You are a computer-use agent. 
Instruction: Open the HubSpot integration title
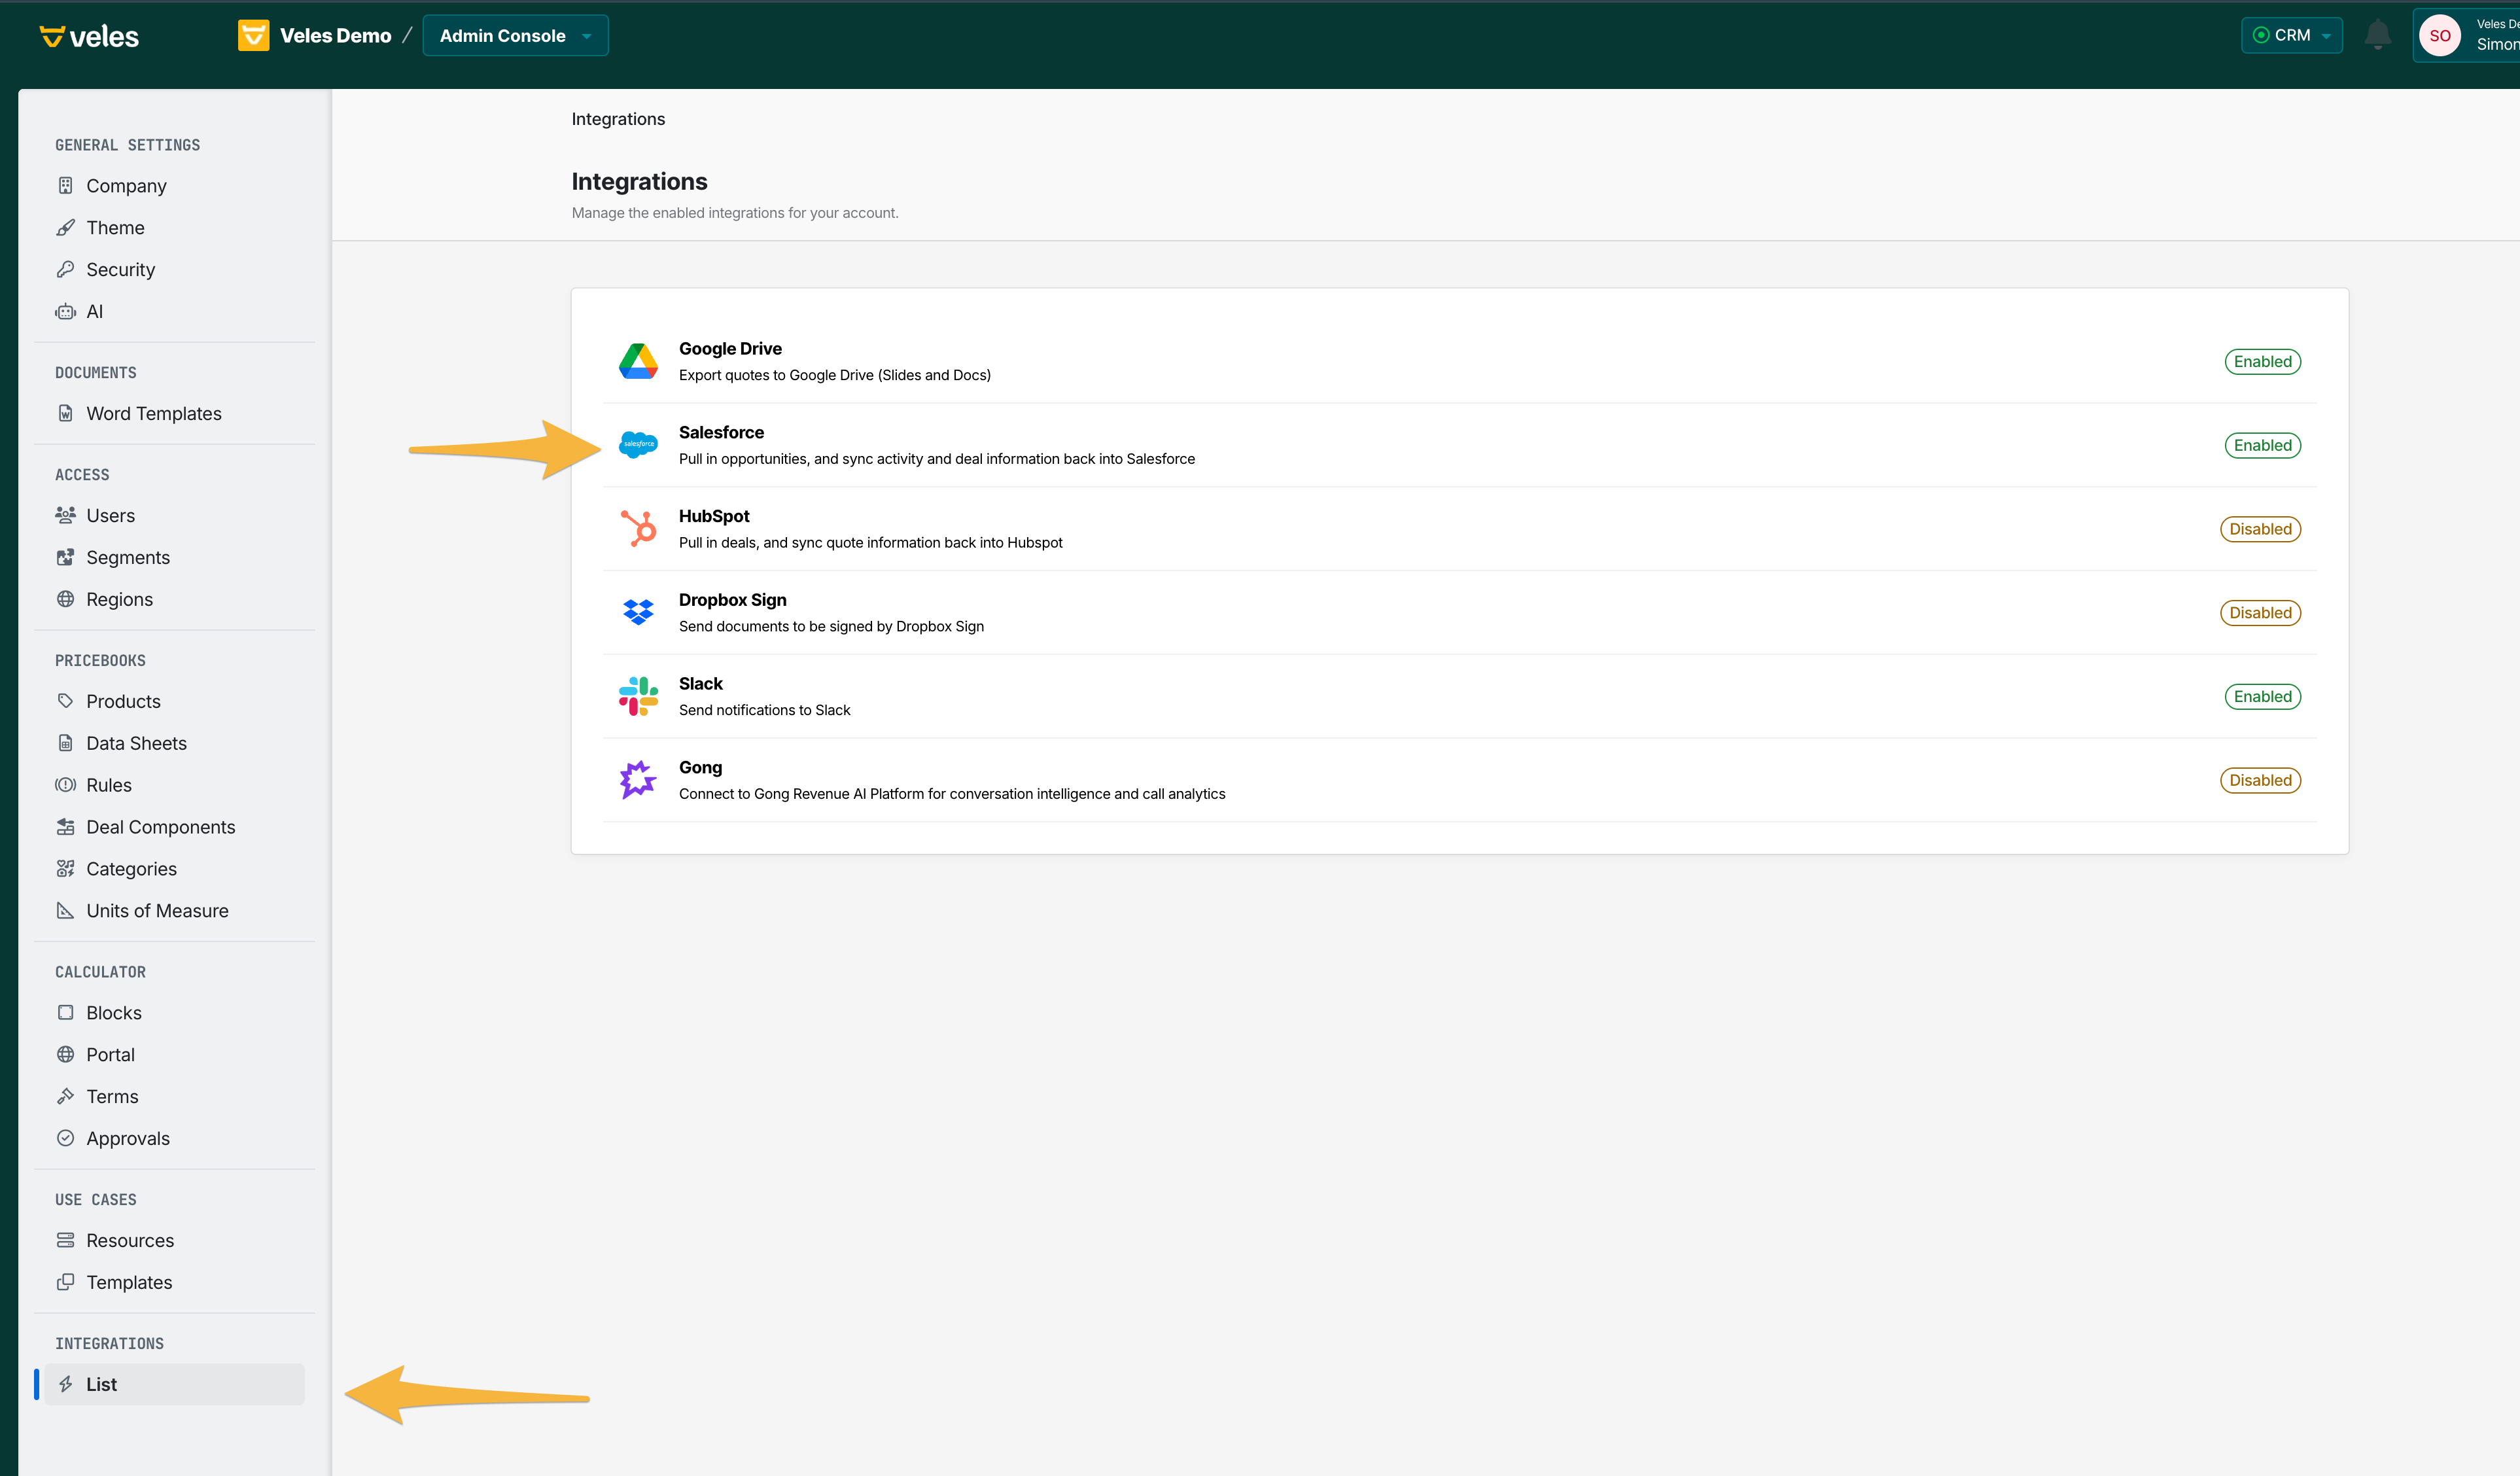[x=714, y=516]
